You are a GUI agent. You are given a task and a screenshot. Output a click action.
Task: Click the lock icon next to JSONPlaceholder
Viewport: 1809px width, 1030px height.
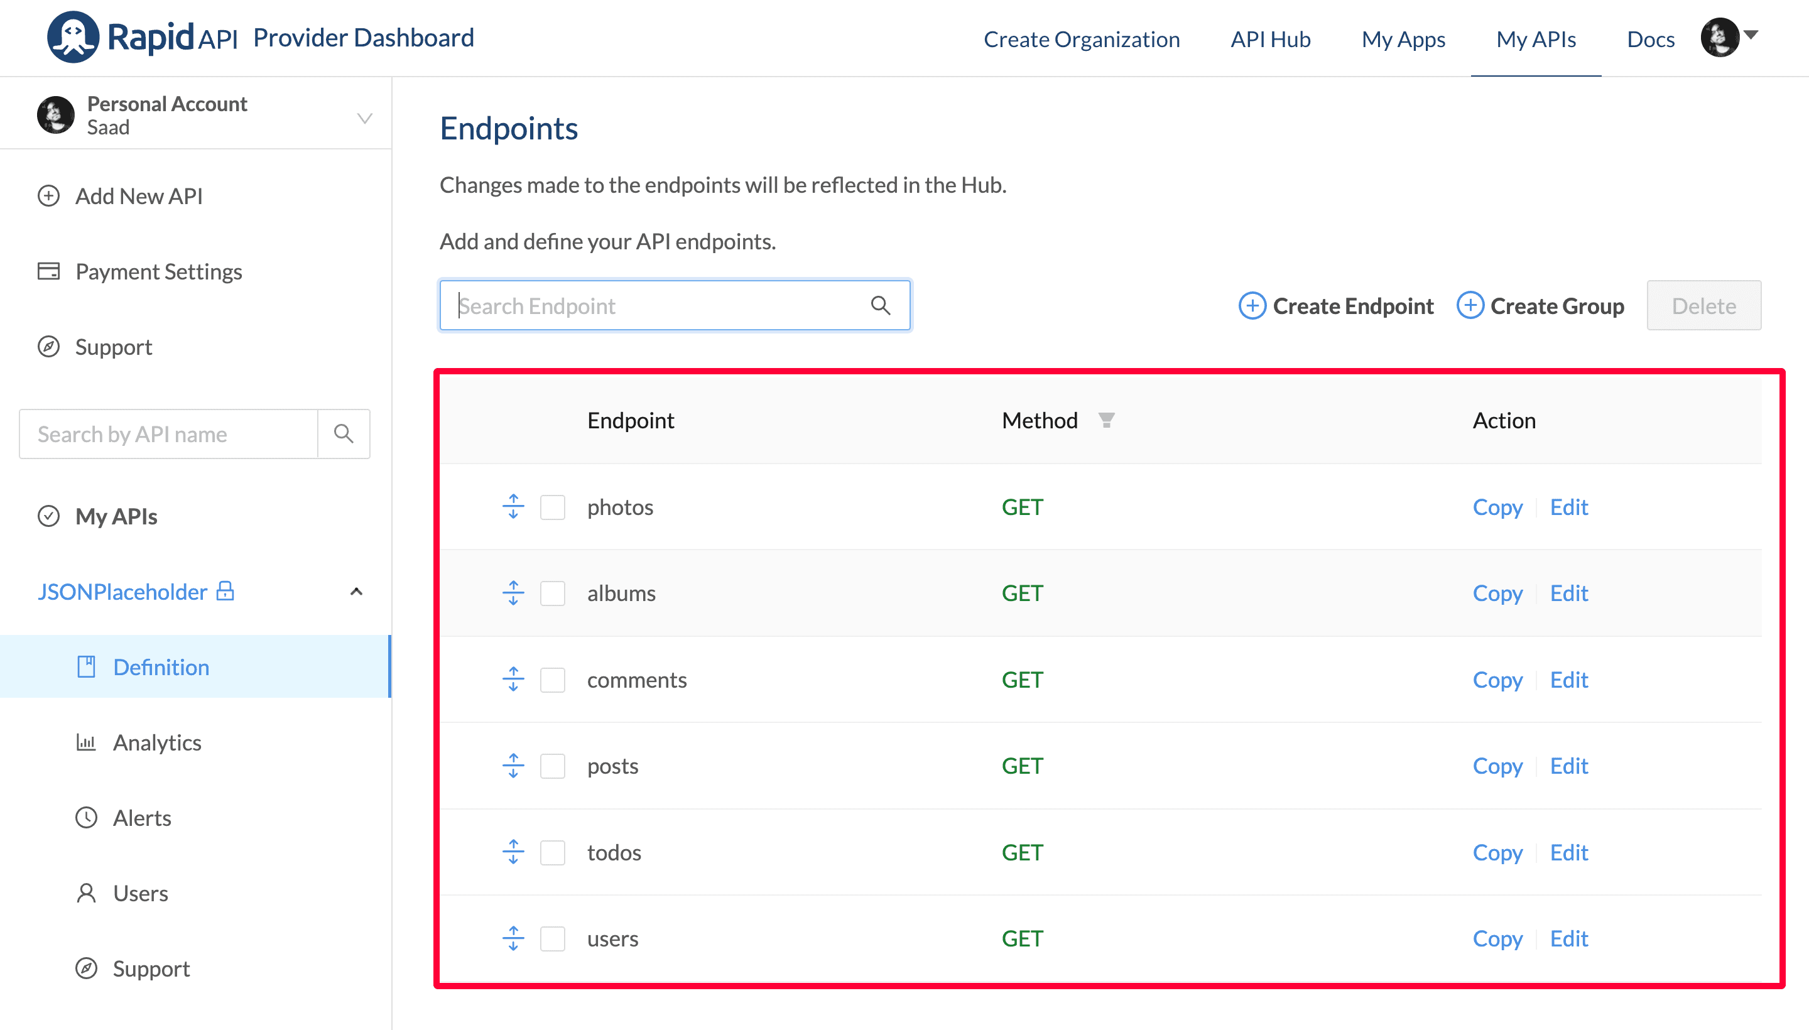225,591
